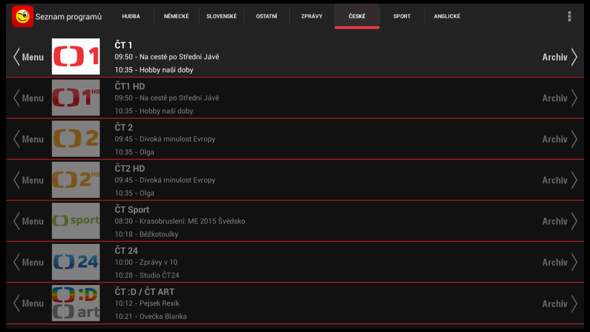
Task: Click channel name 'ČT2 HD'
Action: [x=130, y=168]
